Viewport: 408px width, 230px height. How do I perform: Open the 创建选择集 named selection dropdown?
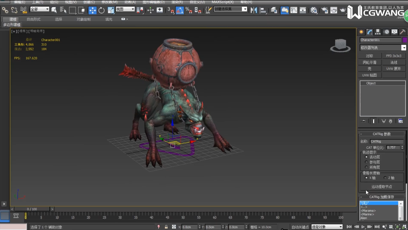click(x=230, y=9)
